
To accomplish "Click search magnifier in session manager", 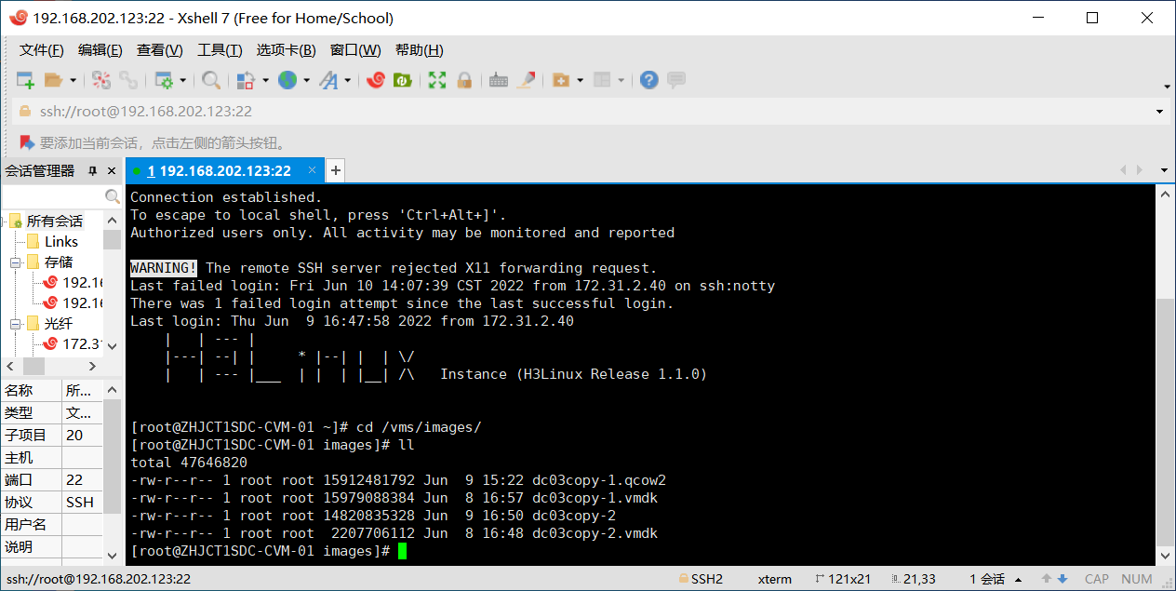I will pos(113,196).
